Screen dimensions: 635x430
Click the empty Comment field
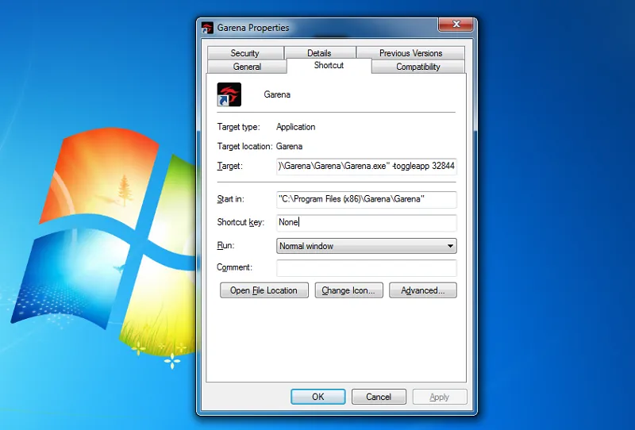pos(366,268)
